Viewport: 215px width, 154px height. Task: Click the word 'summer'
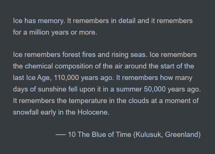[129, 89]
